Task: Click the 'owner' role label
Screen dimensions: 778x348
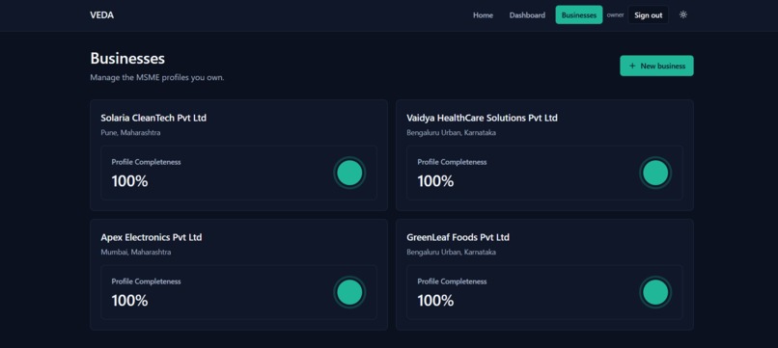Action: (x=615, y=15)
